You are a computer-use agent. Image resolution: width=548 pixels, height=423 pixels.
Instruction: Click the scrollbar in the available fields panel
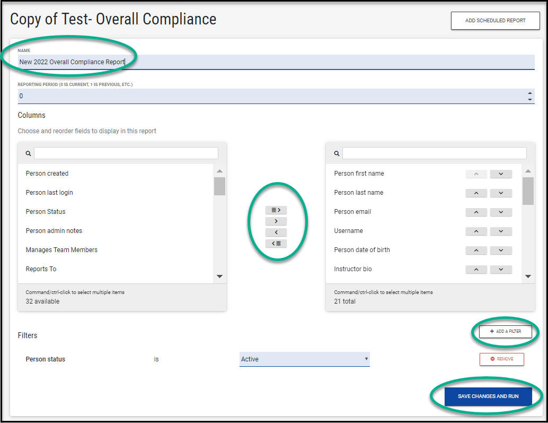220,187
